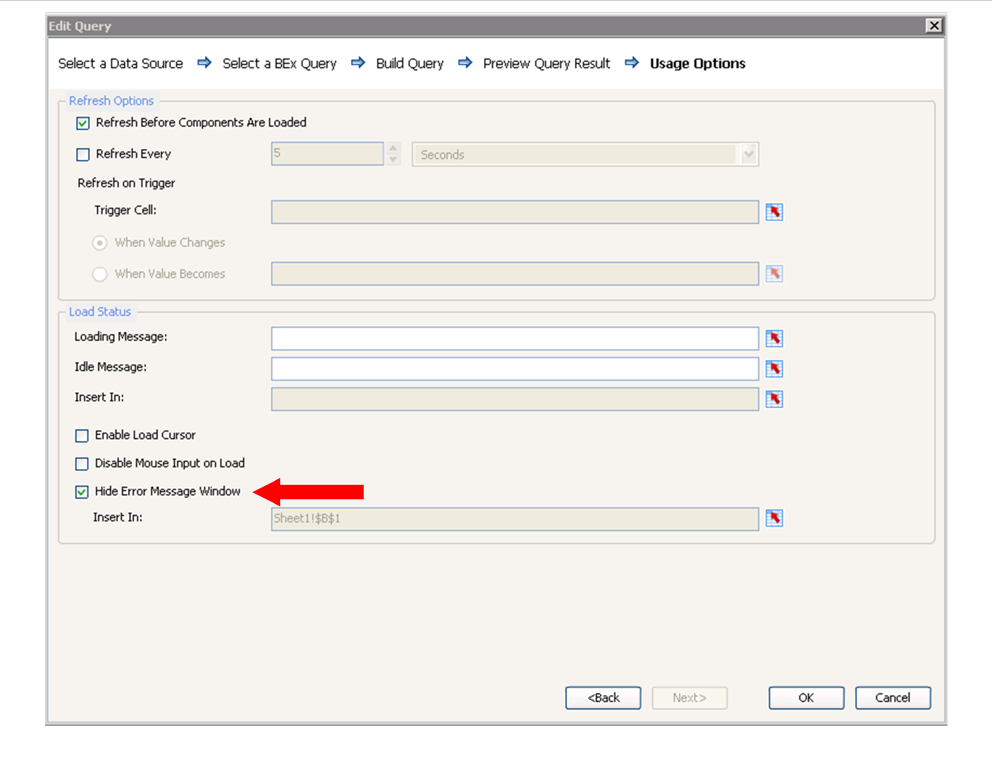Click the Loading Message input field
This screenshot has width=992, height=766.
click(x=515, y=339)
